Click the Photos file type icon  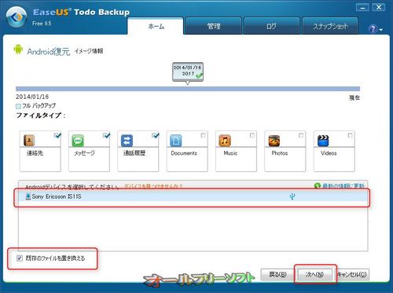[274, 141]
